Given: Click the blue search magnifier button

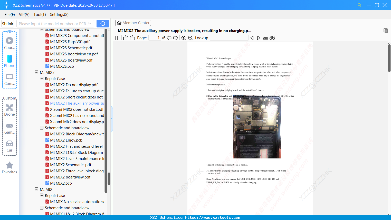Looking at the screenshot, I should (x=103, y=24).
